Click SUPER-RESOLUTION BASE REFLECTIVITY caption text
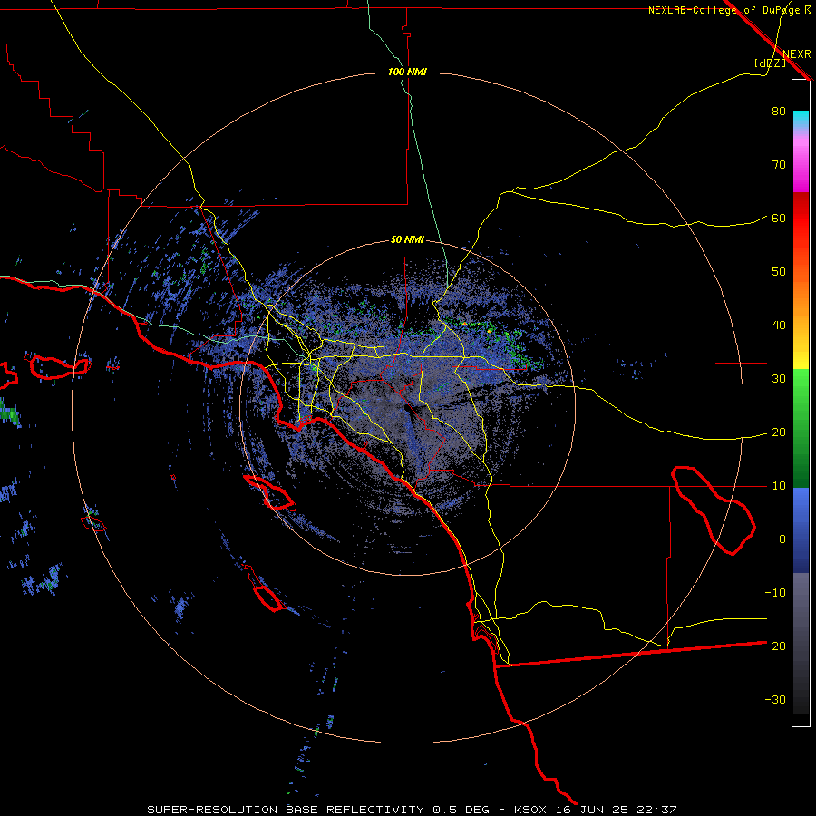816x816 pixels. click(286, 810)
